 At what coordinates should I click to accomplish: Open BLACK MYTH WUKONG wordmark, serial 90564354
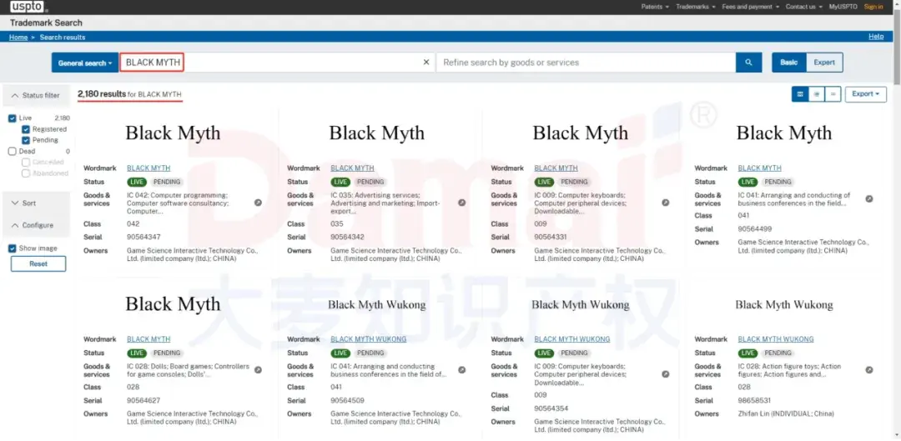coord(571,339)
